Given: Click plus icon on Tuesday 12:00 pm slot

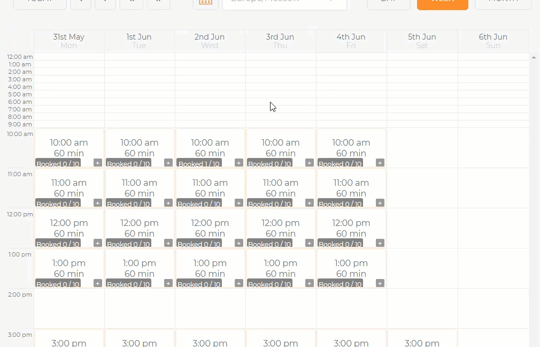Looking at the screenshot, I should 168,243.
